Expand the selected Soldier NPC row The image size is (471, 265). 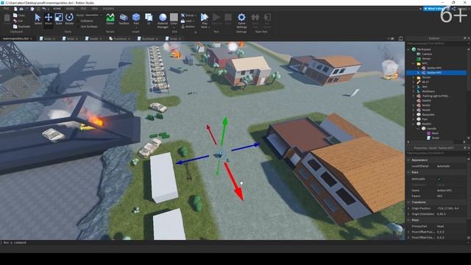[x=419, y=73]
